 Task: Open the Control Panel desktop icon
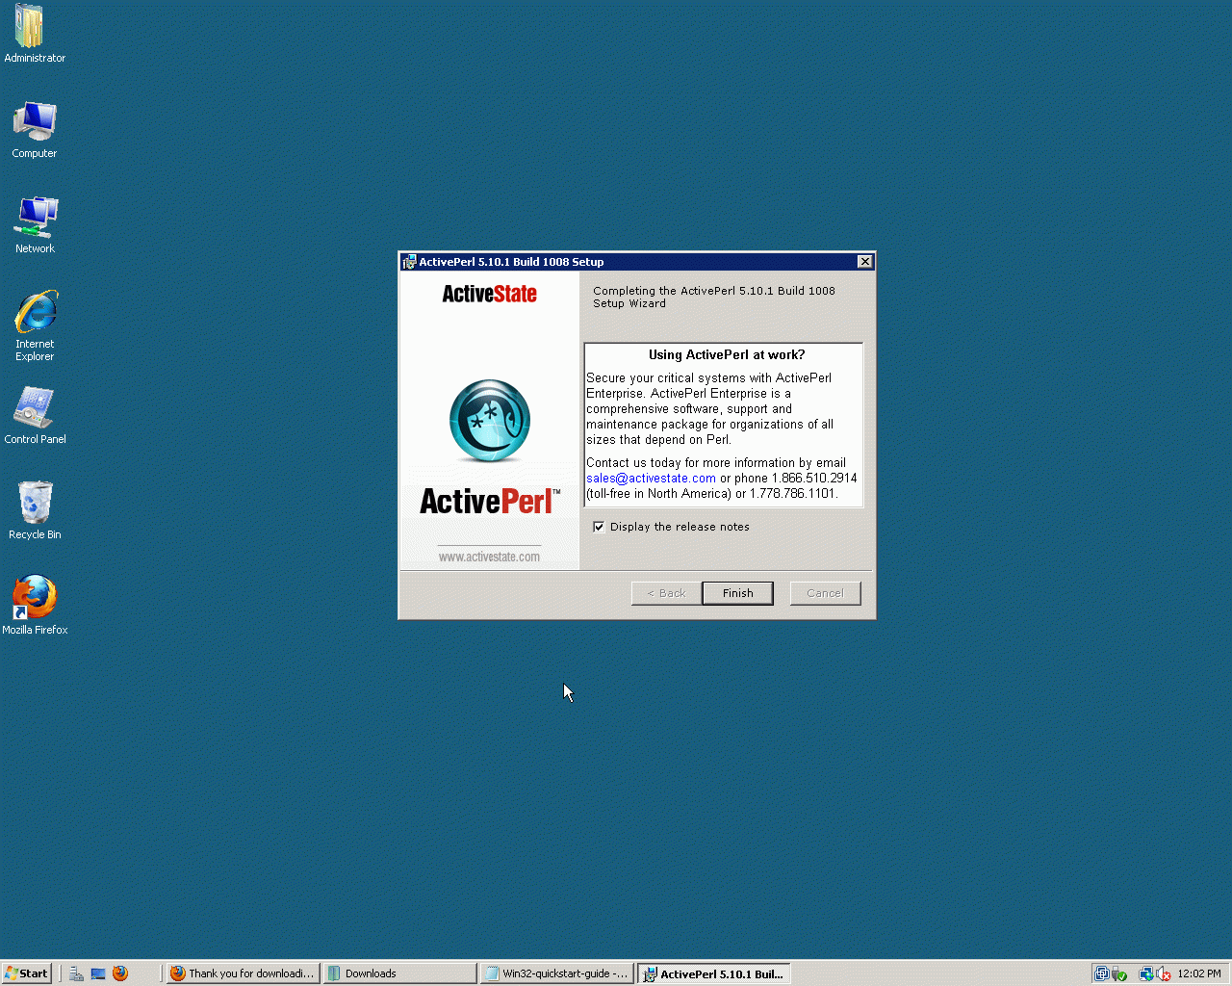[x=35, y=415]
